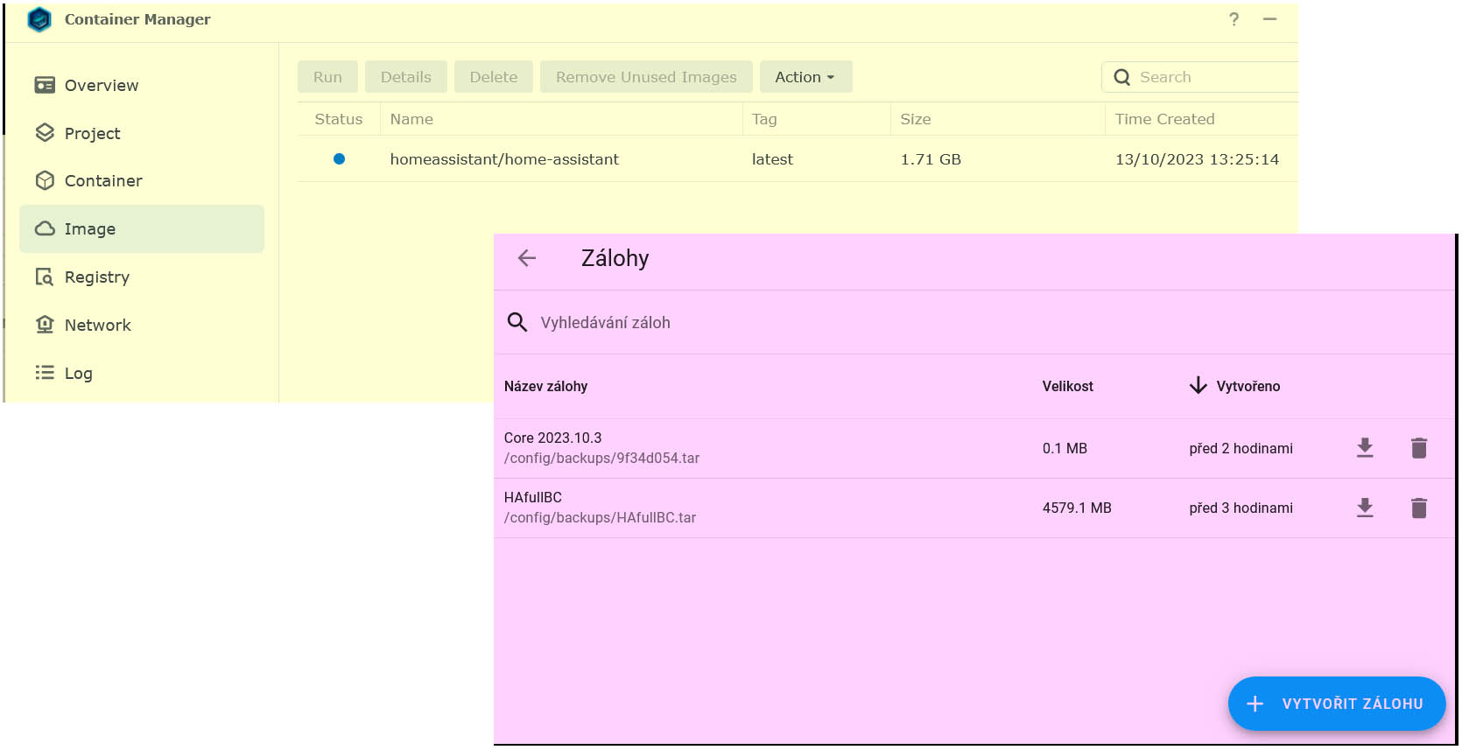Click the Delete image button
1462x750 pixels.
coord(494,77)
